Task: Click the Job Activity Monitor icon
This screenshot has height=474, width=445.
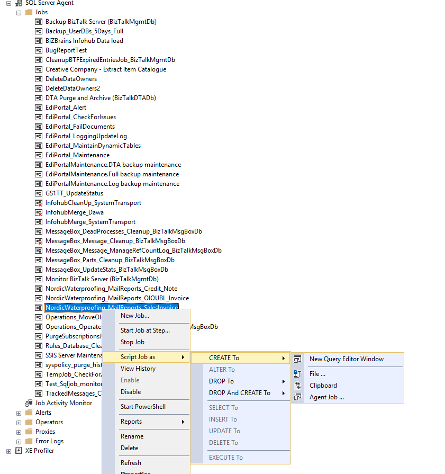Action: tap(29, 403)
